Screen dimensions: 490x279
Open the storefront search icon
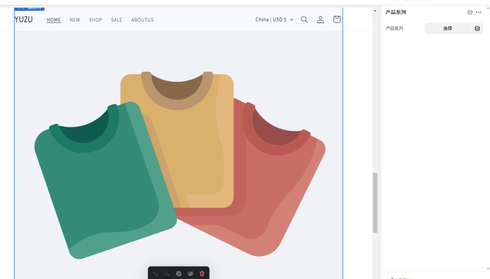point(304,20)
